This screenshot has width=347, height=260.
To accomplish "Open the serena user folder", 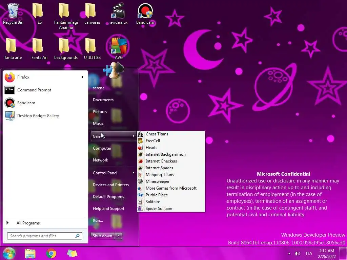I will (99, 88).
